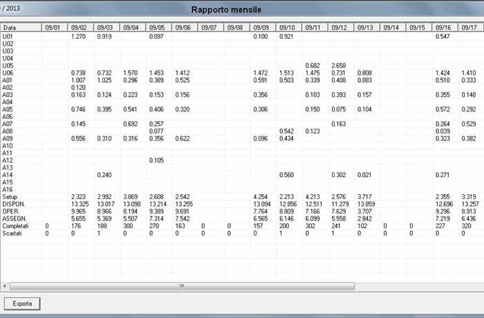
Task: Click the Esporta button
Action: click(22, 303)
